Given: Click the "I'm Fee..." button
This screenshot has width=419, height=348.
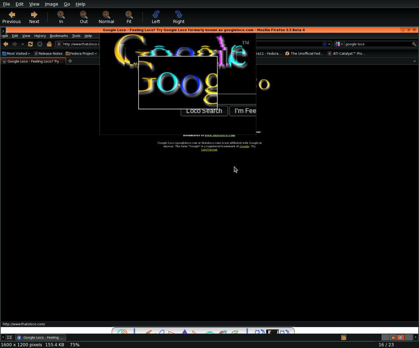Looking at the screenshot, I should point(243,111).
